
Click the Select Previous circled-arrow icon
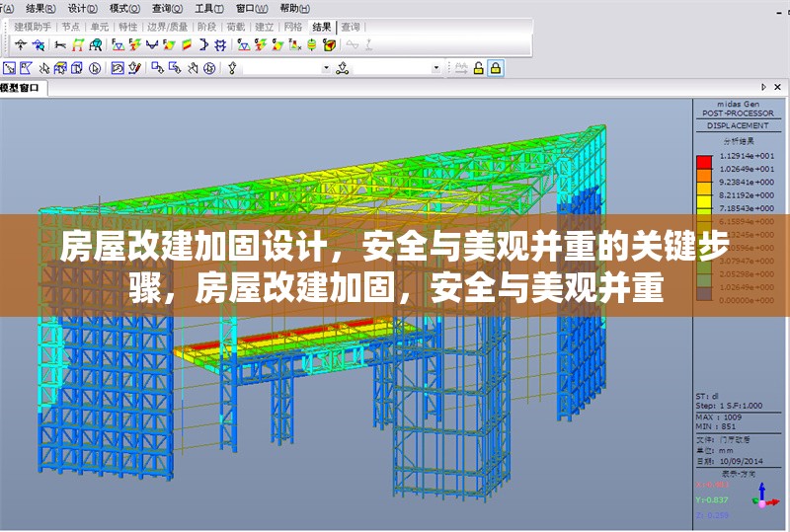pyautogui.click(x=95, y=68)
